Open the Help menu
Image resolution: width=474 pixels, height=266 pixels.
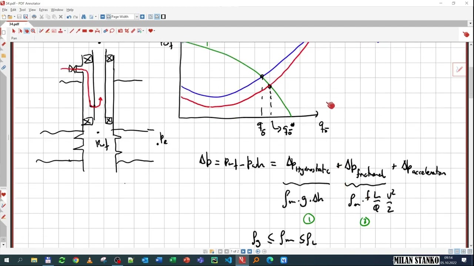coord(70,10)
